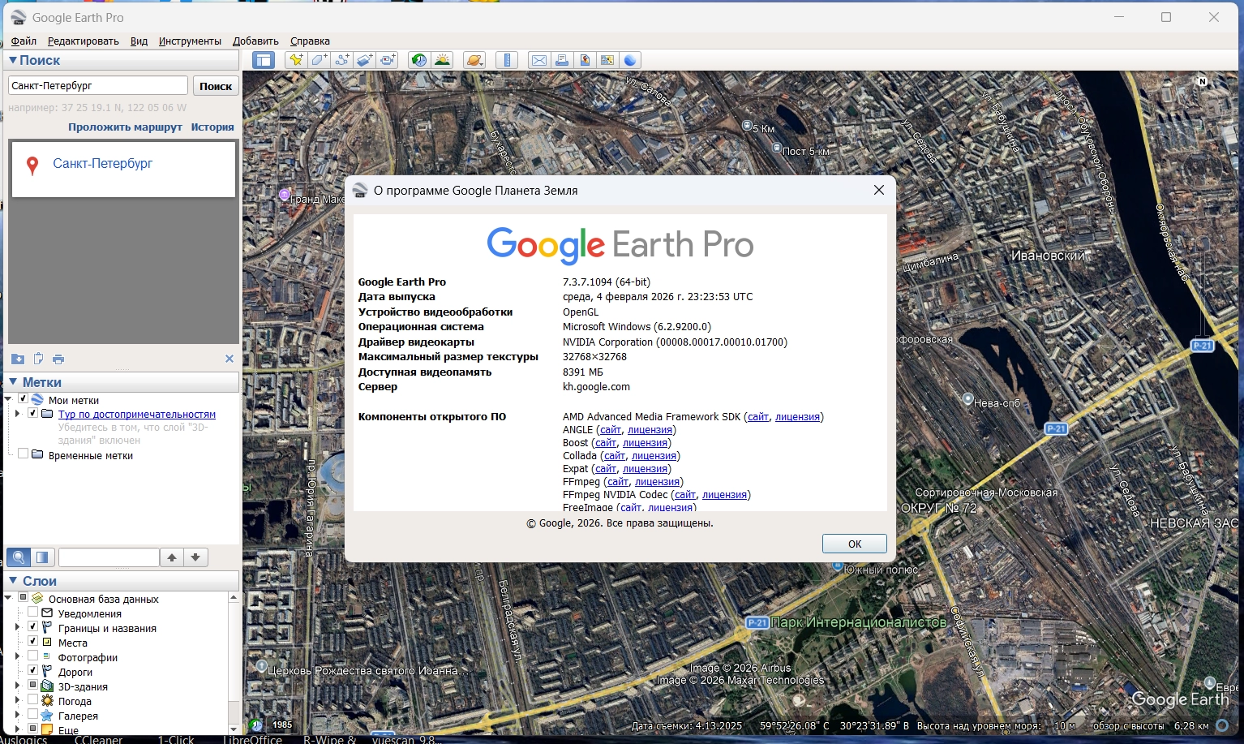Open the Инструменты menu
The image size is (1244, 744).
tap(190, 41)
